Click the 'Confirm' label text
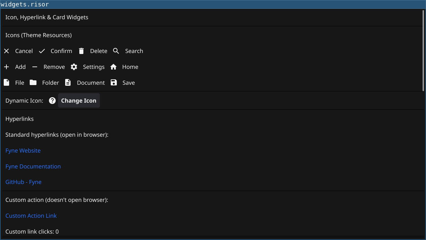This screenshot has height=240, width=426. click(61, 51)
